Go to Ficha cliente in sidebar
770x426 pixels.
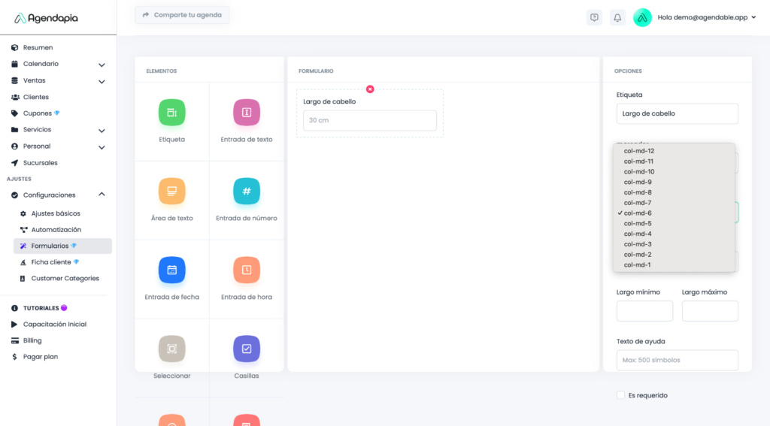click(51, 262)
